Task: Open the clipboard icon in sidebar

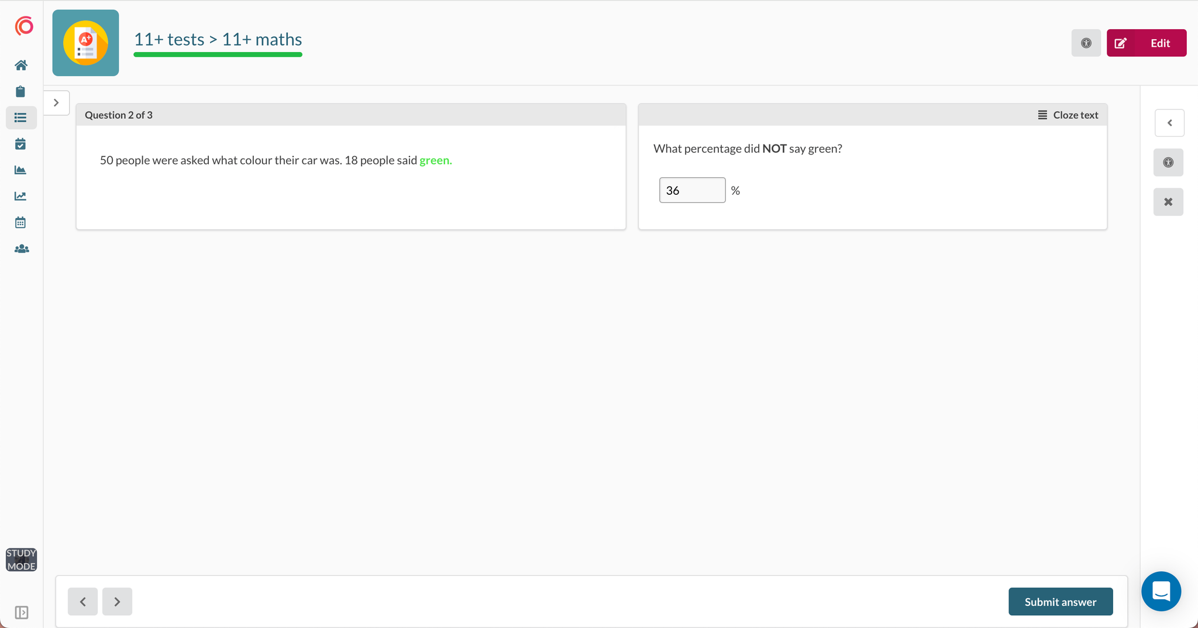Action: point(20,91)
